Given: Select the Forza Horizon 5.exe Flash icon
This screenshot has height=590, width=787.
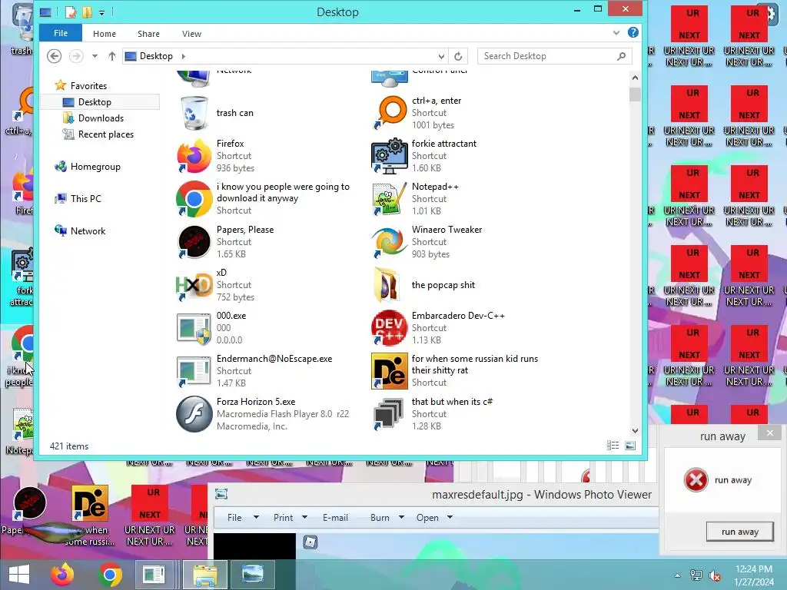Looking at the screenshot, I should 194,414.
